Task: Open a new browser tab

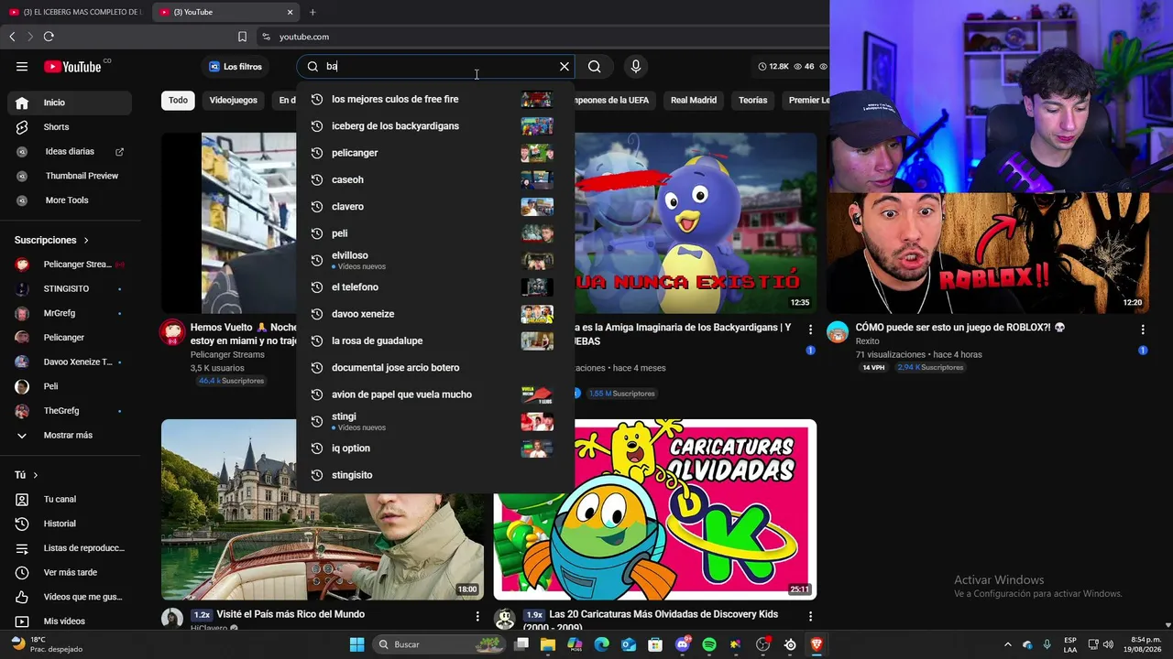Action: [312, 12]
